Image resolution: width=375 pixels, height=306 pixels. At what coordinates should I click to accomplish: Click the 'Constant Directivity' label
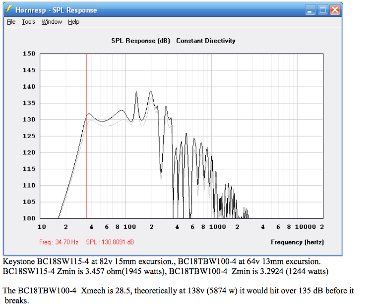206,41
